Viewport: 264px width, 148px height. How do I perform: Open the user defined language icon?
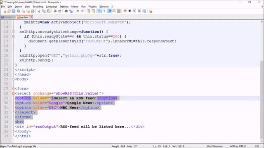click(x=114, y=11)
